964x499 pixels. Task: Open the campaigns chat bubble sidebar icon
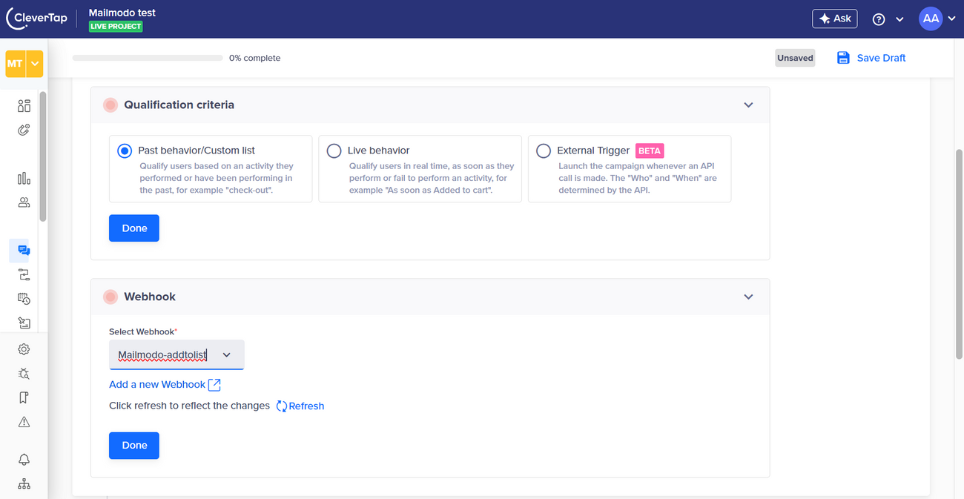(x=24, y=251)
